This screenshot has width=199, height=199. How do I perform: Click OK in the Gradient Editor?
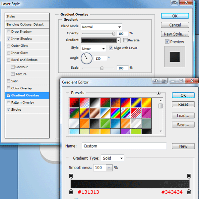click(x=183, y=95)
